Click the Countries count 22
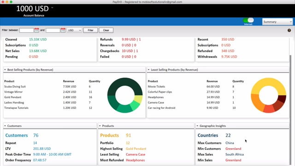 coord(228,135)
